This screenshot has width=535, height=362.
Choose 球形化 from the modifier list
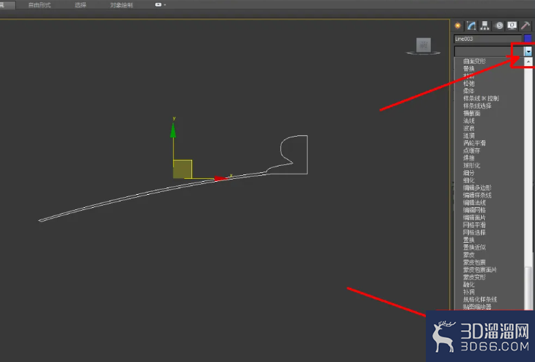(472, 166)
